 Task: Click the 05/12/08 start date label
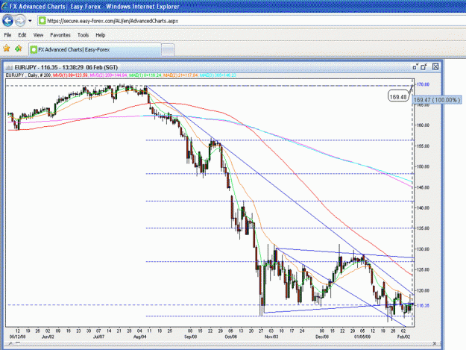[x=18, y=337]
